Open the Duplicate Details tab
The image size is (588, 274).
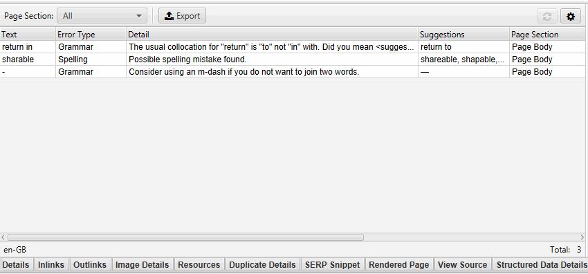click(x=262, y=264)
